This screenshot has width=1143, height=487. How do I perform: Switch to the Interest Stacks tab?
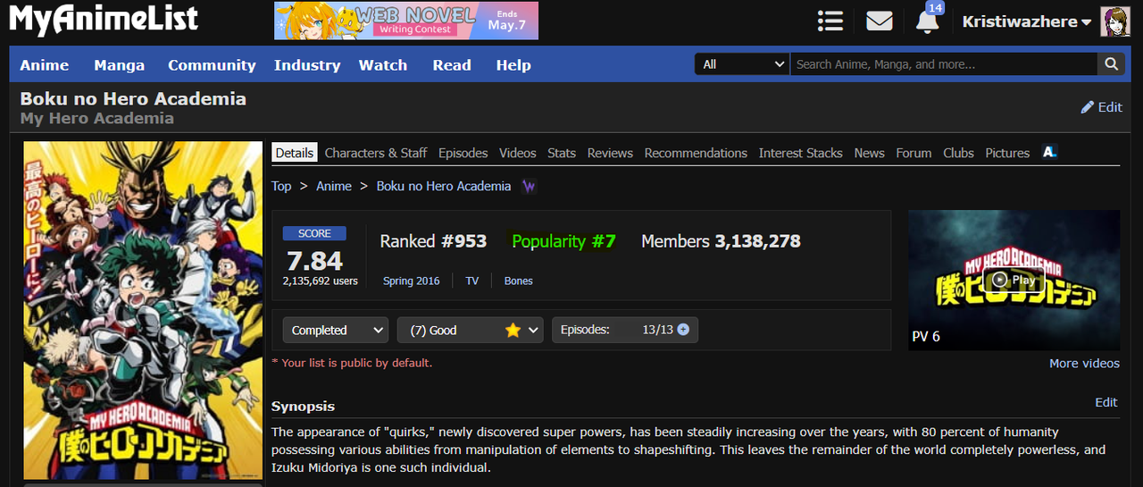point(801,153)
